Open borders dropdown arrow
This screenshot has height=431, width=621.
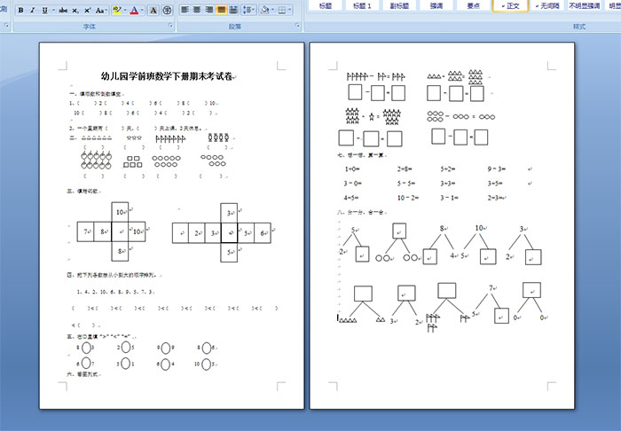290,10
